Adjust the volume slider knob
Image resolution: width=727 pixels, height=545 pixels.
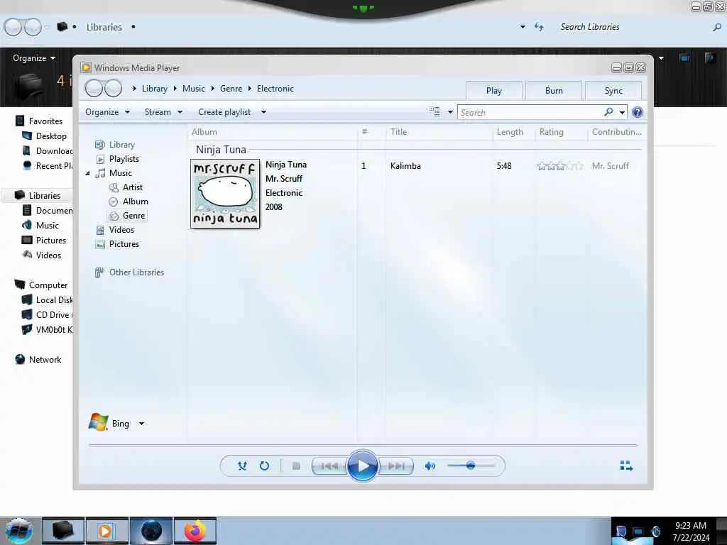point(471,466)
